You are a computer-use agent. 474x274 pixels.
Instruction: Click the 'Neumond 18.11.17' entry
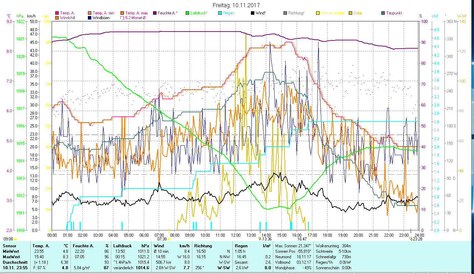coord(293,257)
